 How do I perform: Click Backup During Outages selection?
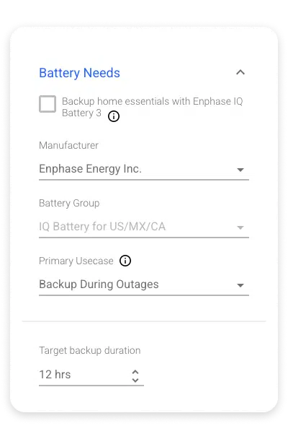144,284
